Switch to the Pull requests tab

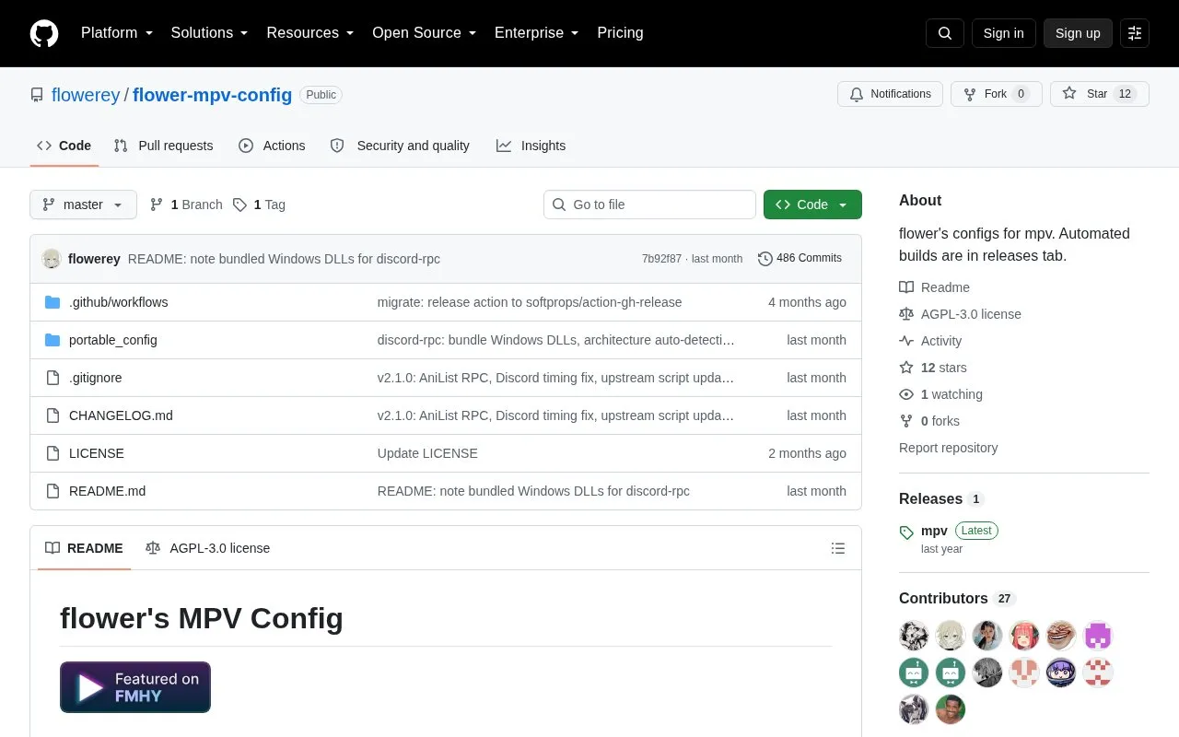pos(163,146)
